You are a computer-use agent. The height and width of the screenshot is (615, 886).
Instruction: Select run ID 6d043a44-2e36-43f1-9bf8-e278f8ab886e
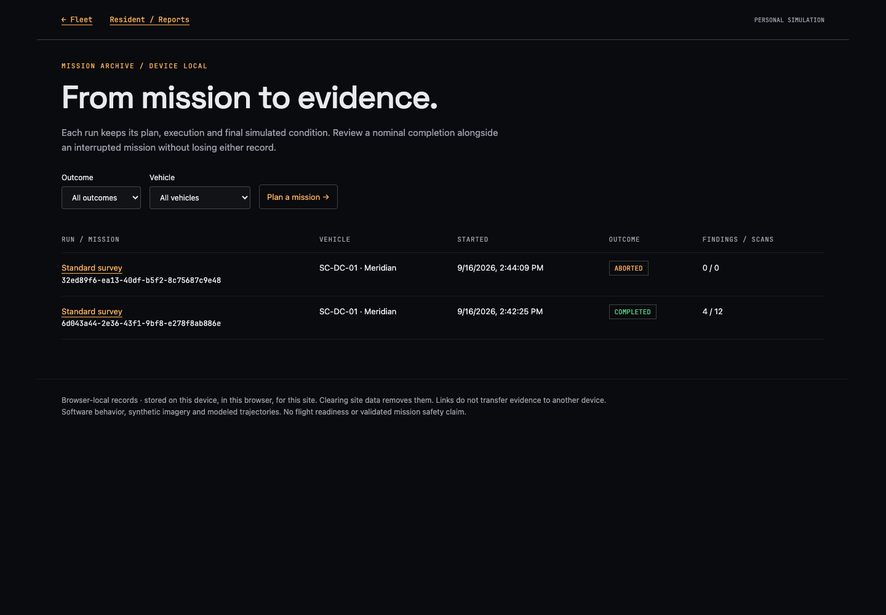click(x=141, y=323)
